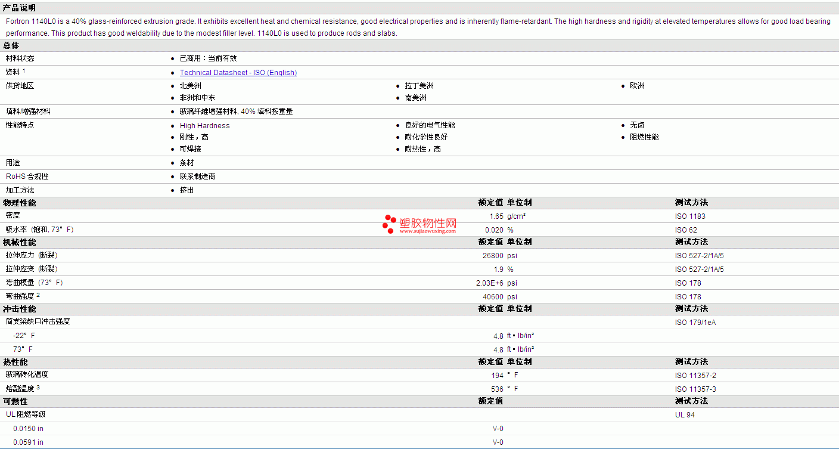Select the value 已商用：当前有效
Viewport: 839px width, 449px height.
tap(209, 58)
